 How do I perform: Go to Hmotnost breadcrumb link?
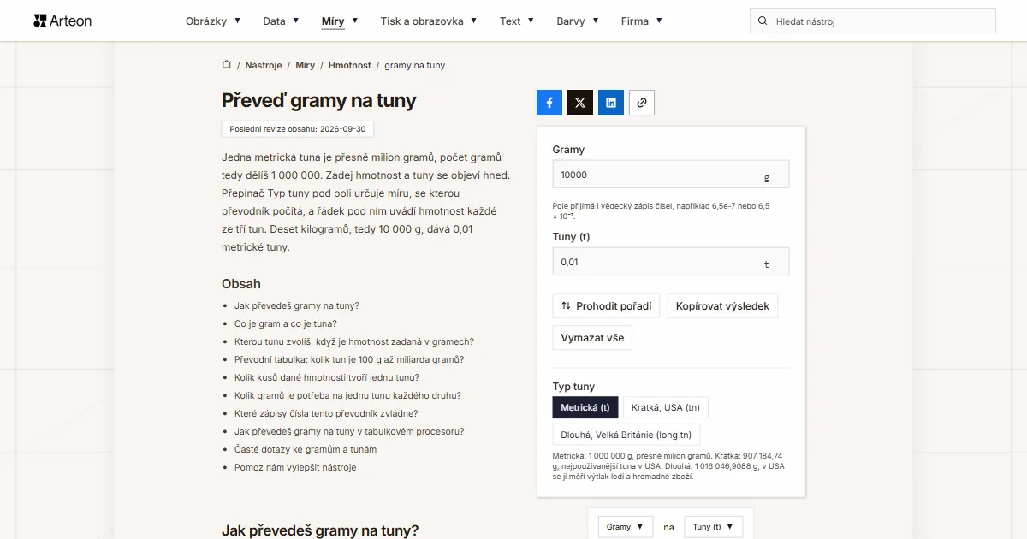(350, 65)
